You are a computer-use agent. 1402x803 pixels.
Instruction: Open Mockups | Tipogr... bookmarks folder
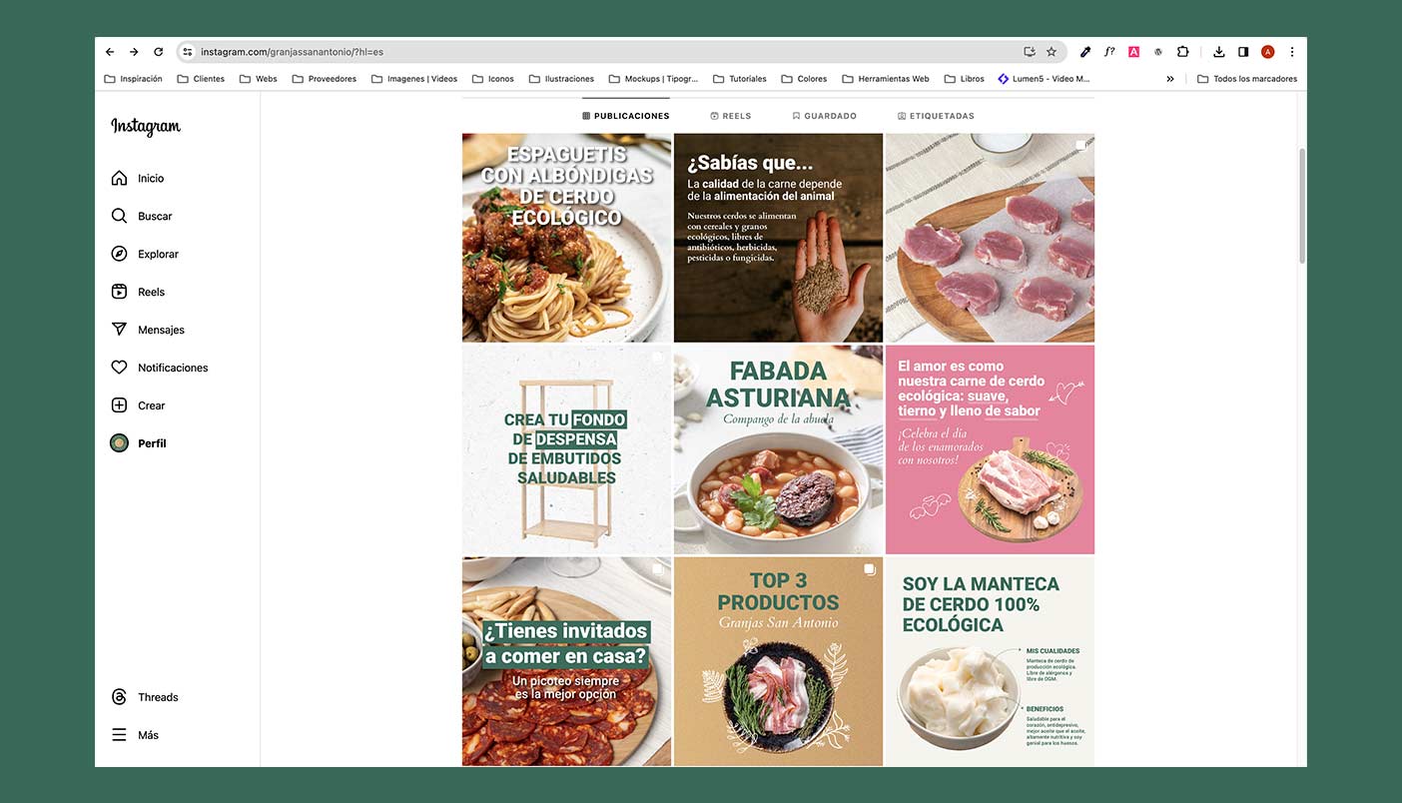coord(653,79)
